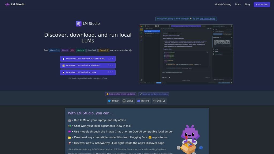
Task: Download LM Studio for Mac (M series)
Action: tap(88, 59)
